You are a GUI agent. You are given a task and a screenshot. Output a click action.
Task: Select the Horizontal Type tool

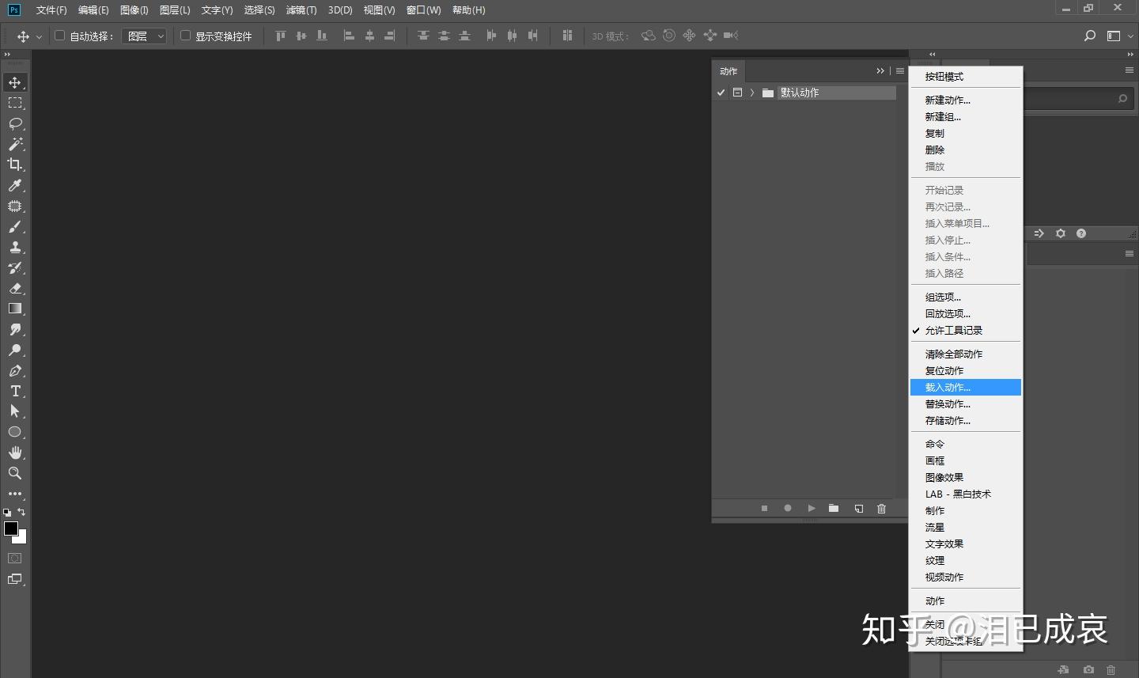(15, 391)
